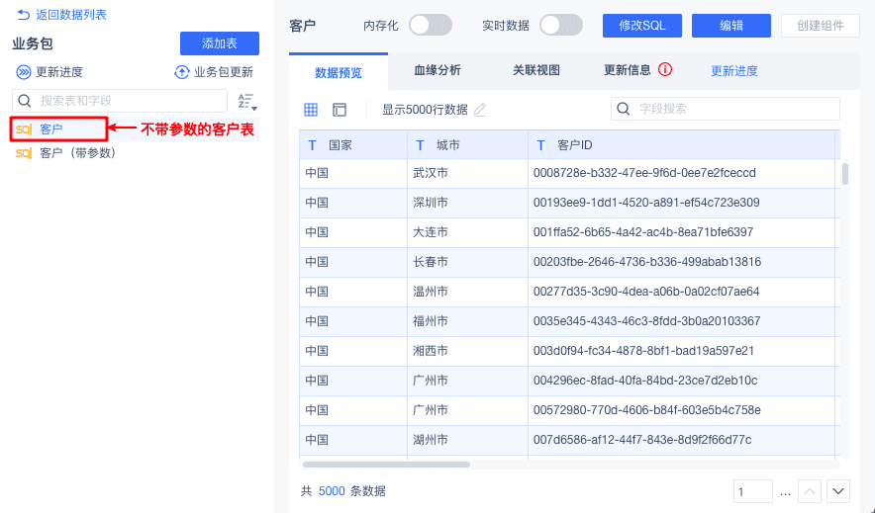The width and height of the screenshot is (875, 513).
Task: Click the T type icon of 客户ID column
Action: [540, 145]
